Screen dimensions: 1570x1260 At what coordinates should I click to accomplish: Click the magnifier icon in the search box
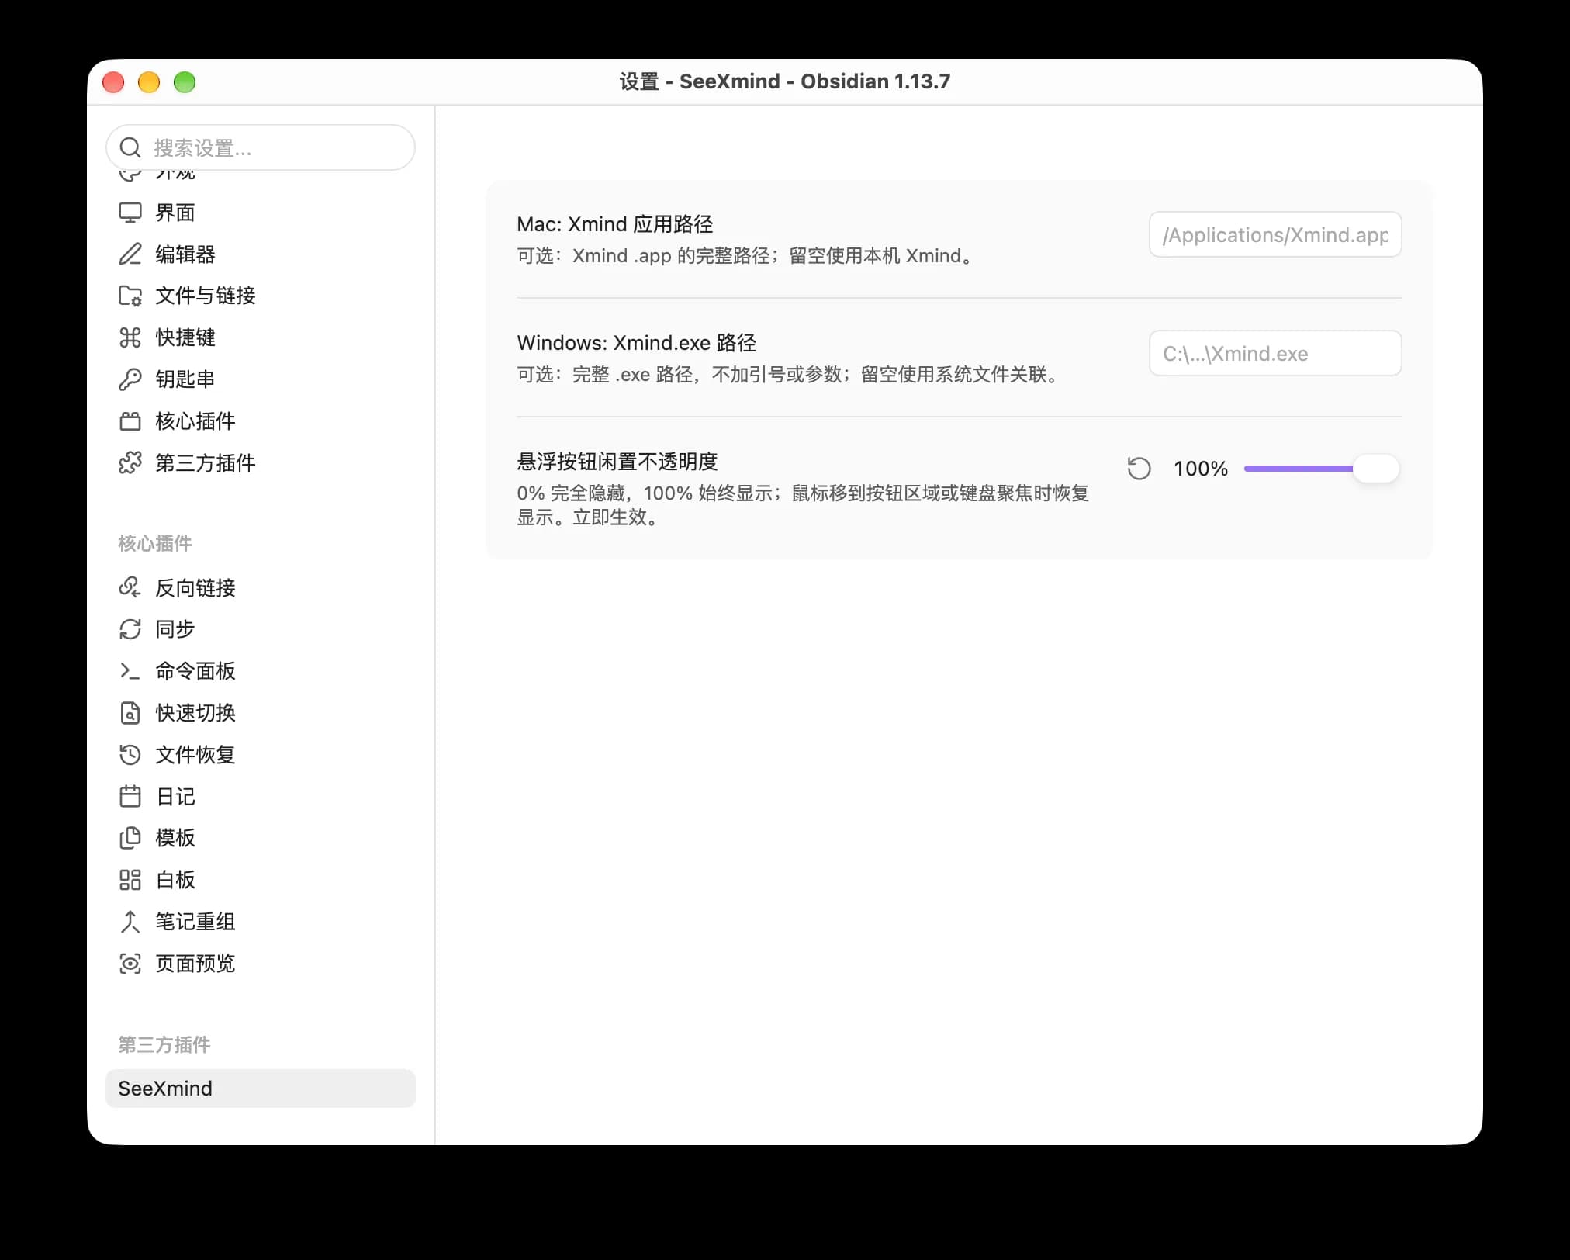(130, 147)
